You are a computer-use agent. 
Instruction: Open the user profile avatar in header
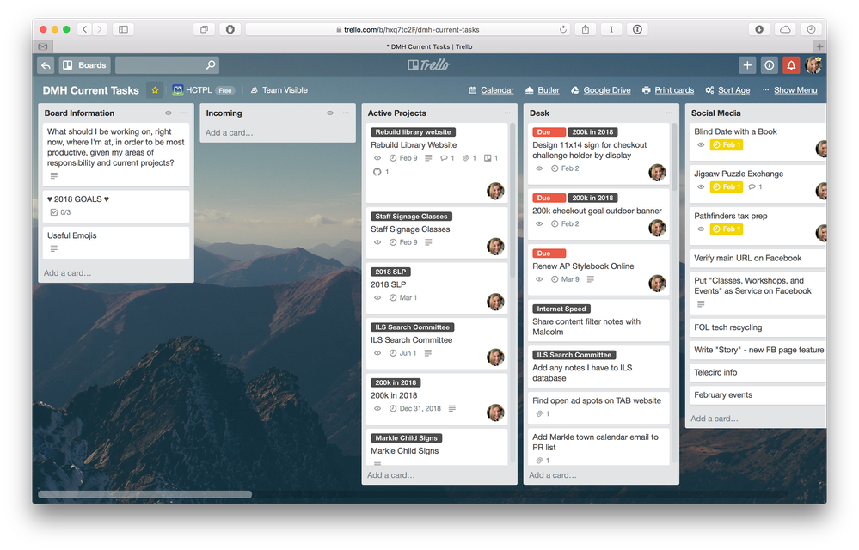pos(813,65)
